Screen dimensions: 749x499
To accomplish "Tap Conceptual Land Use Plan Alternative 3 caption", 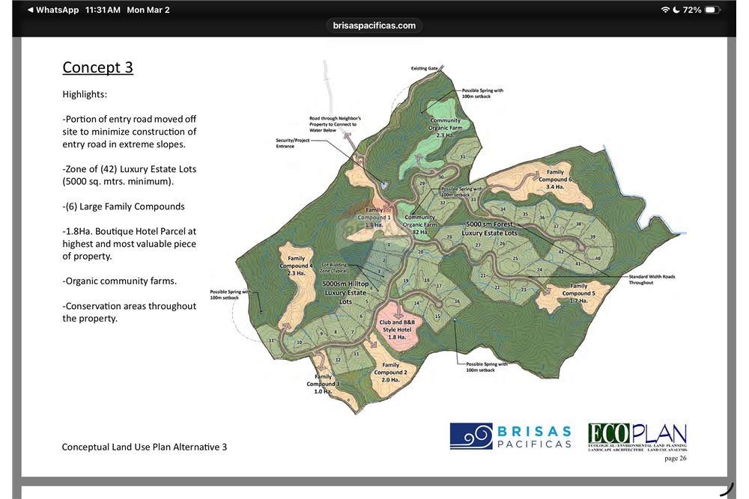I will tap(145, 447).
